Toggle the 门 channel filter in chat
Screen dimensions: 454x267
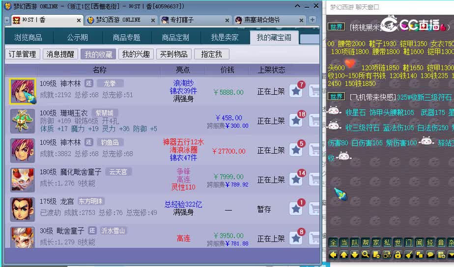pyautogui.click(x=408, y=242)
